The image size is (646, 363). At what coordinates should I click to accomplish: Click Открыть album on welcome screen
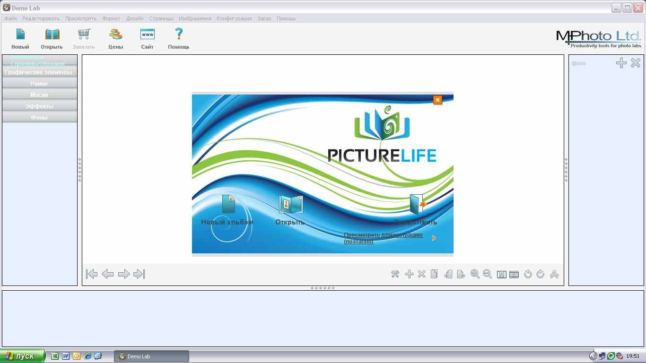(x=290, y=210)
